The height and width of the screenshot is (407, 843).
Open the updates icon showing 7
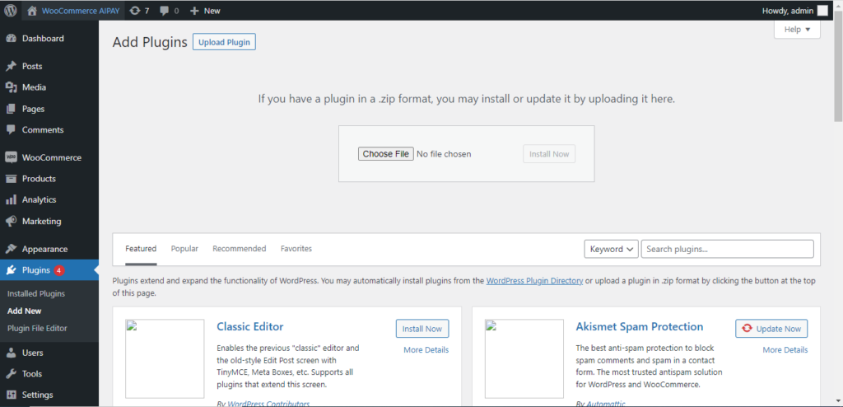pos(135,10)
